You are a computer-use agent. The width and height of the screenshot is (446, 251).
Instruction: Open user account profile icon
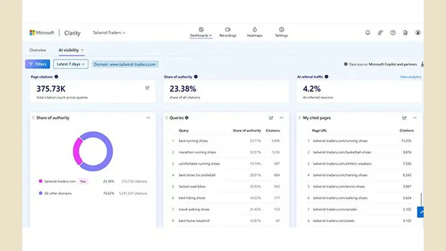(x=418, y=33)
